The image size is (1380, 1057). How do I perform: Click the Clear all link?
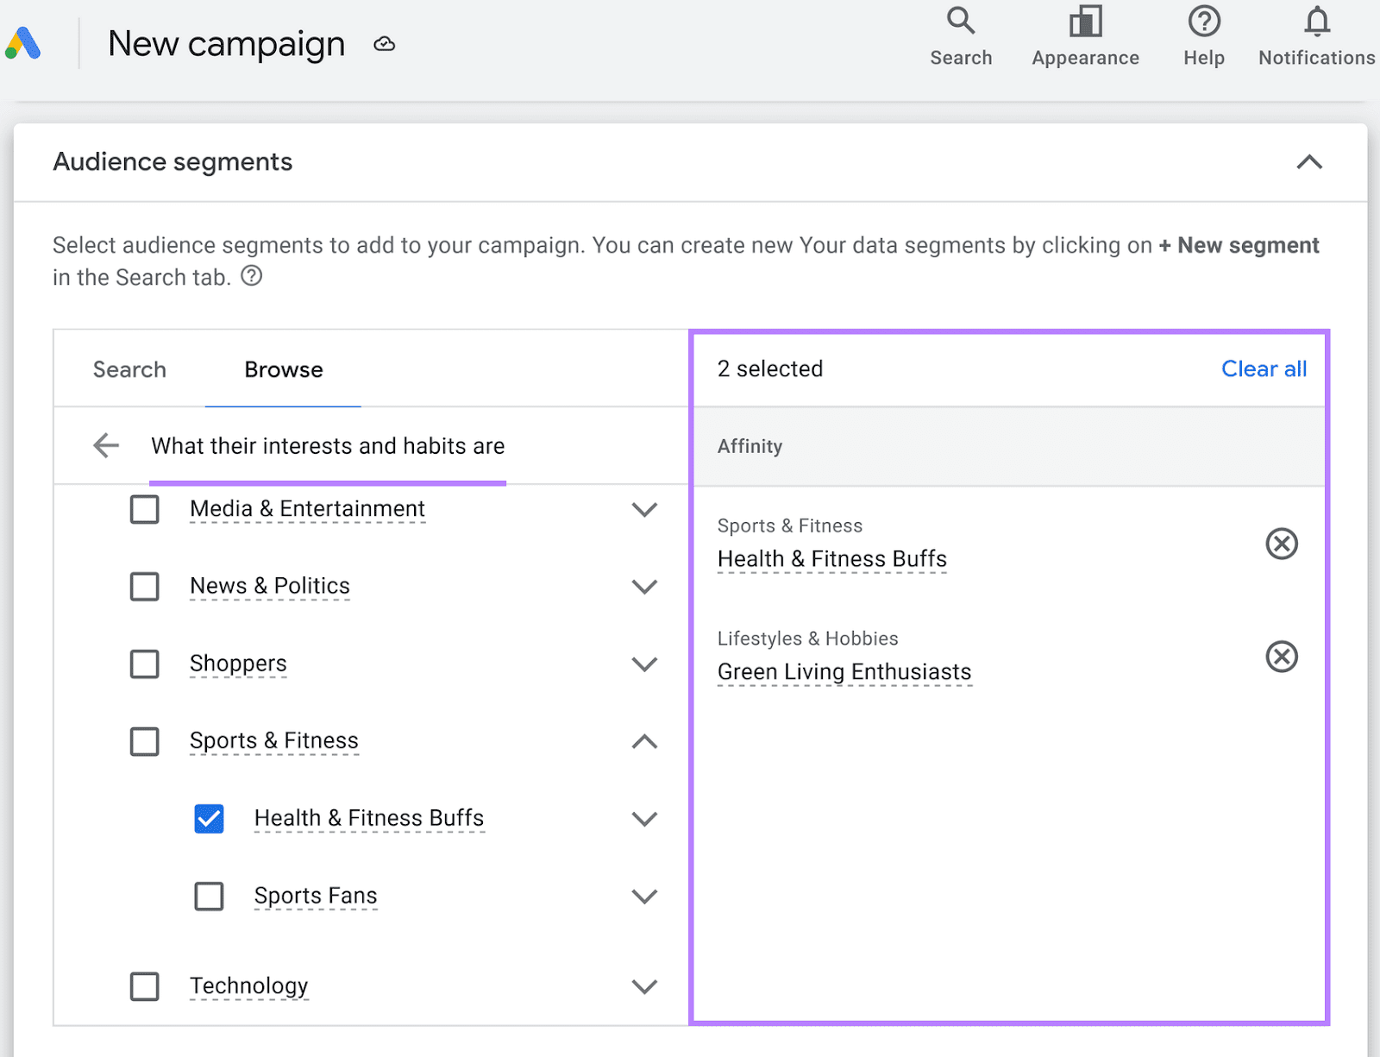(1264, 368)
